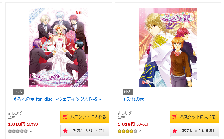Click the red star icon for the すみれの蕾 favorite
This screenshot has width=224, height=139.
click(175, 131)
